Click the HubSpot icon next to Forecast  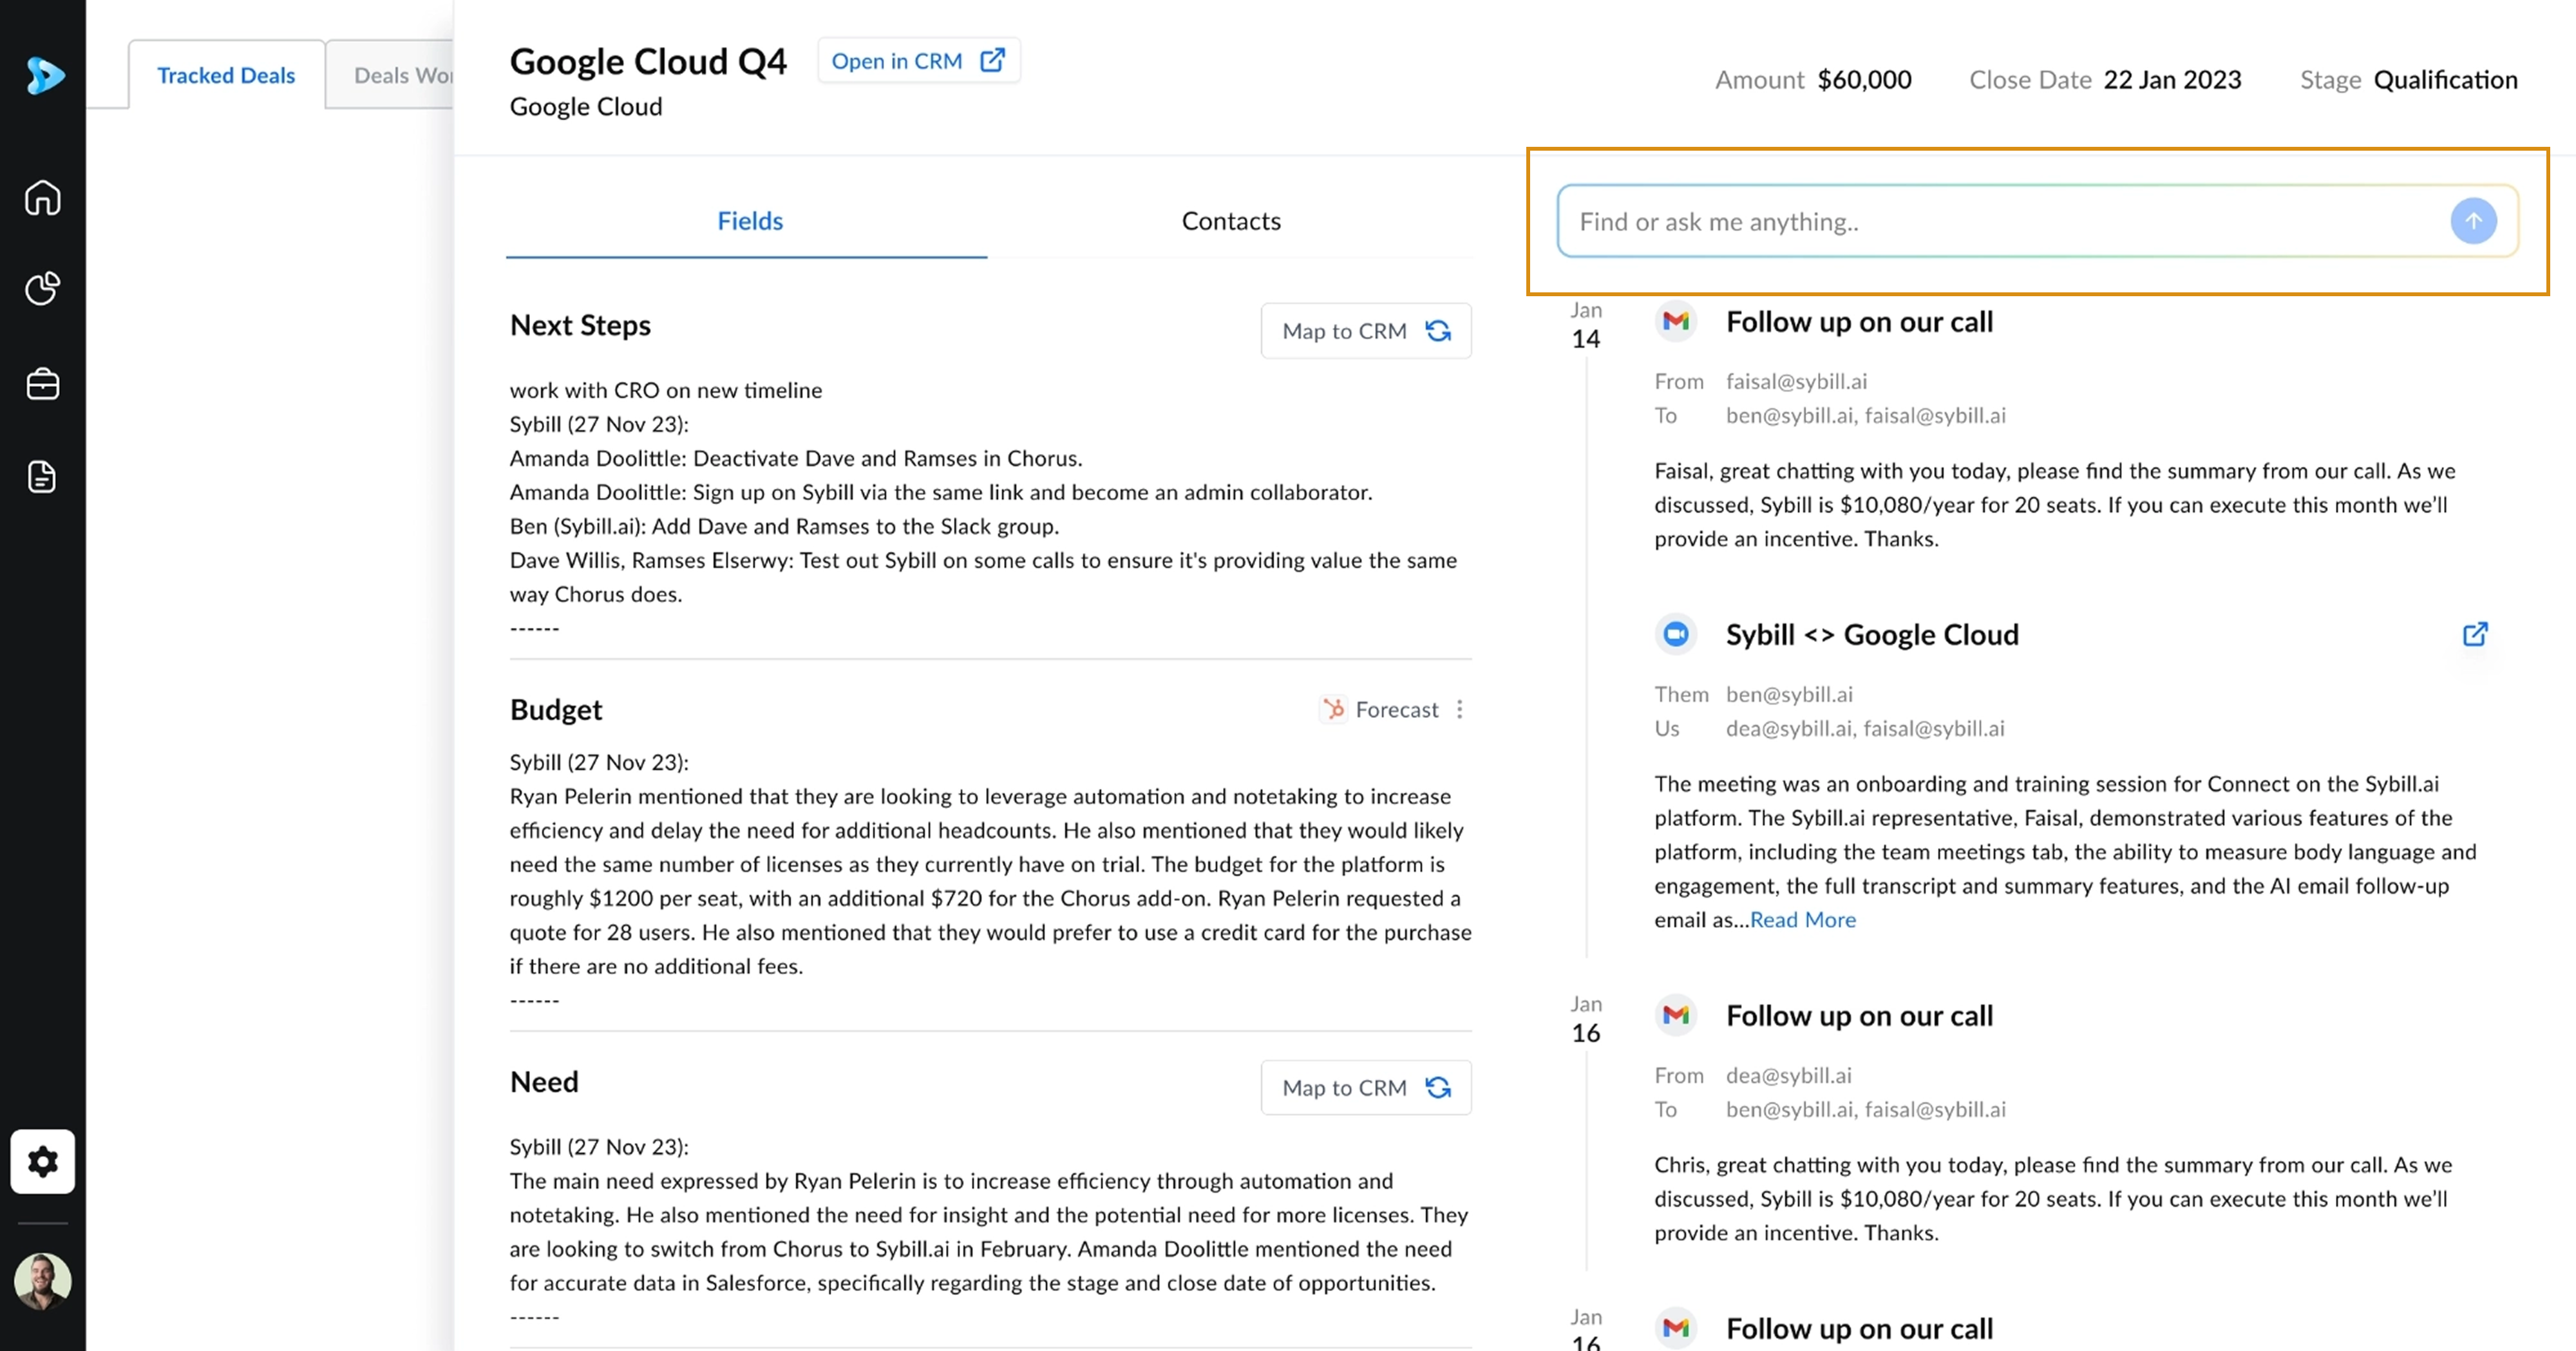tap(1333, 709)
